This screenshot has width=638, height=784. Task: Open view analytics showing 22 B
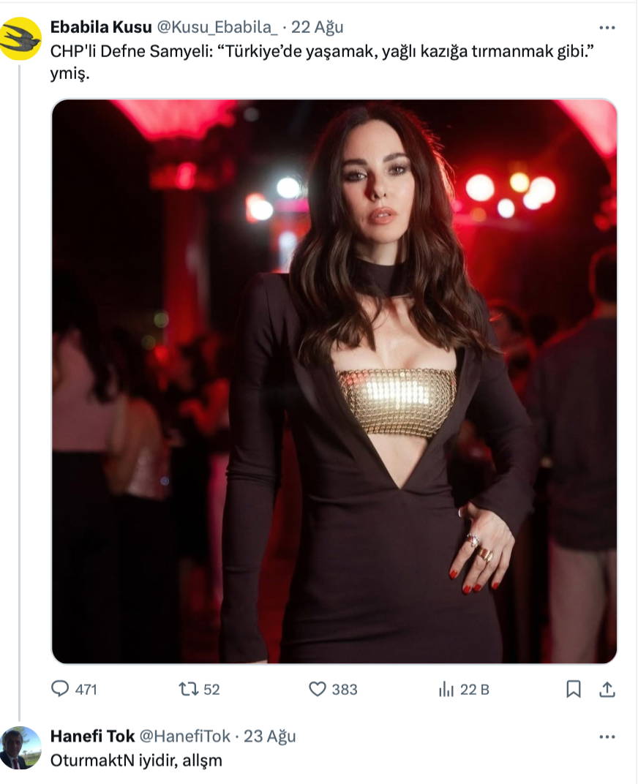coord(445,689)
